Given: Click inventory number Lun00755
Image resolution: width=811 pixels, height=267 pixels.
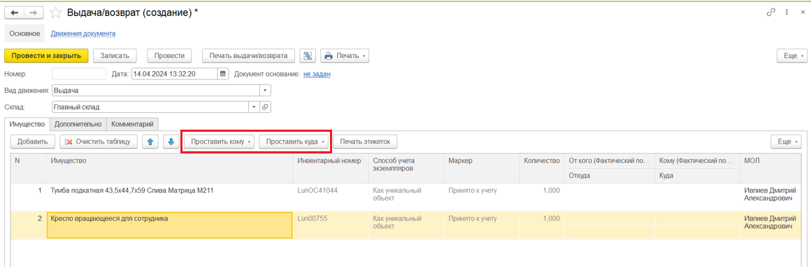Looking at the screenshot, I should click(x=313, y=218).
